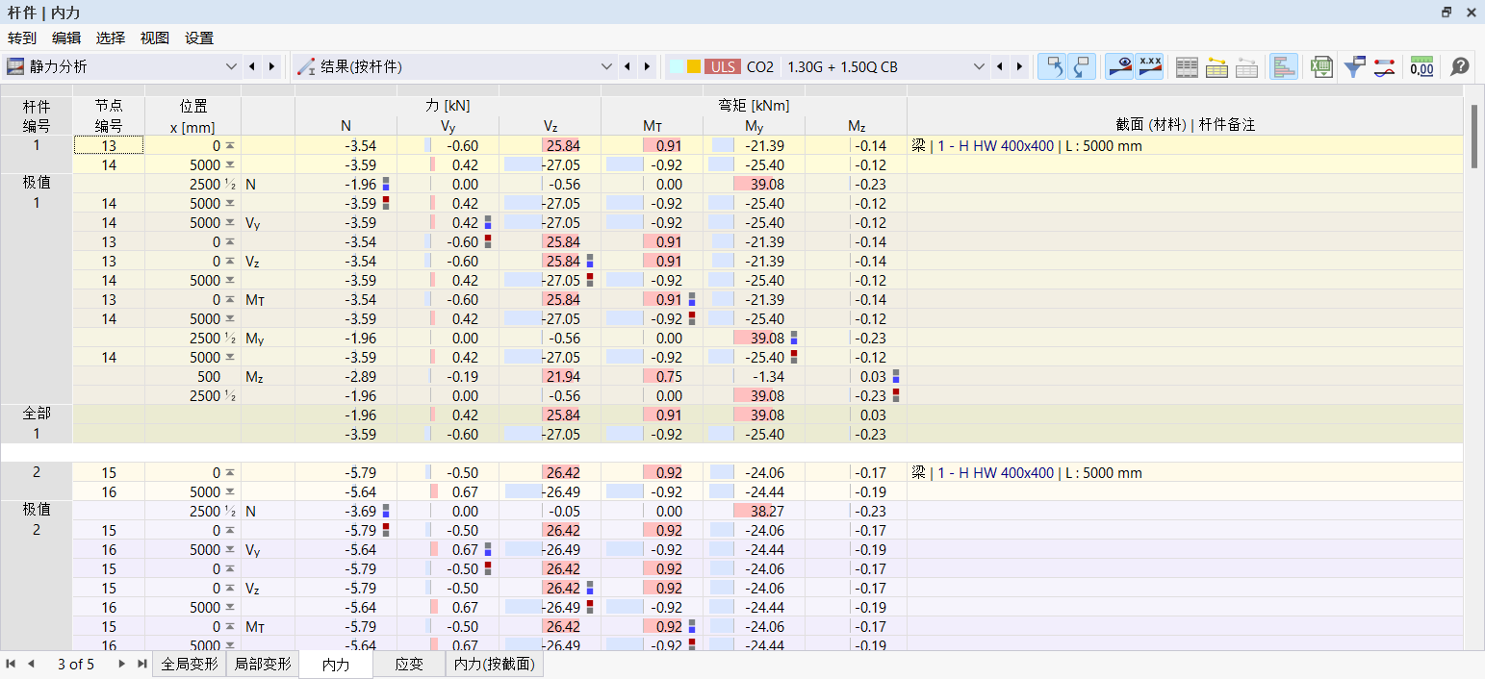Toggle select-in-table sync button
This screenshot has width=1485, height=679.
click(1081, 66)
